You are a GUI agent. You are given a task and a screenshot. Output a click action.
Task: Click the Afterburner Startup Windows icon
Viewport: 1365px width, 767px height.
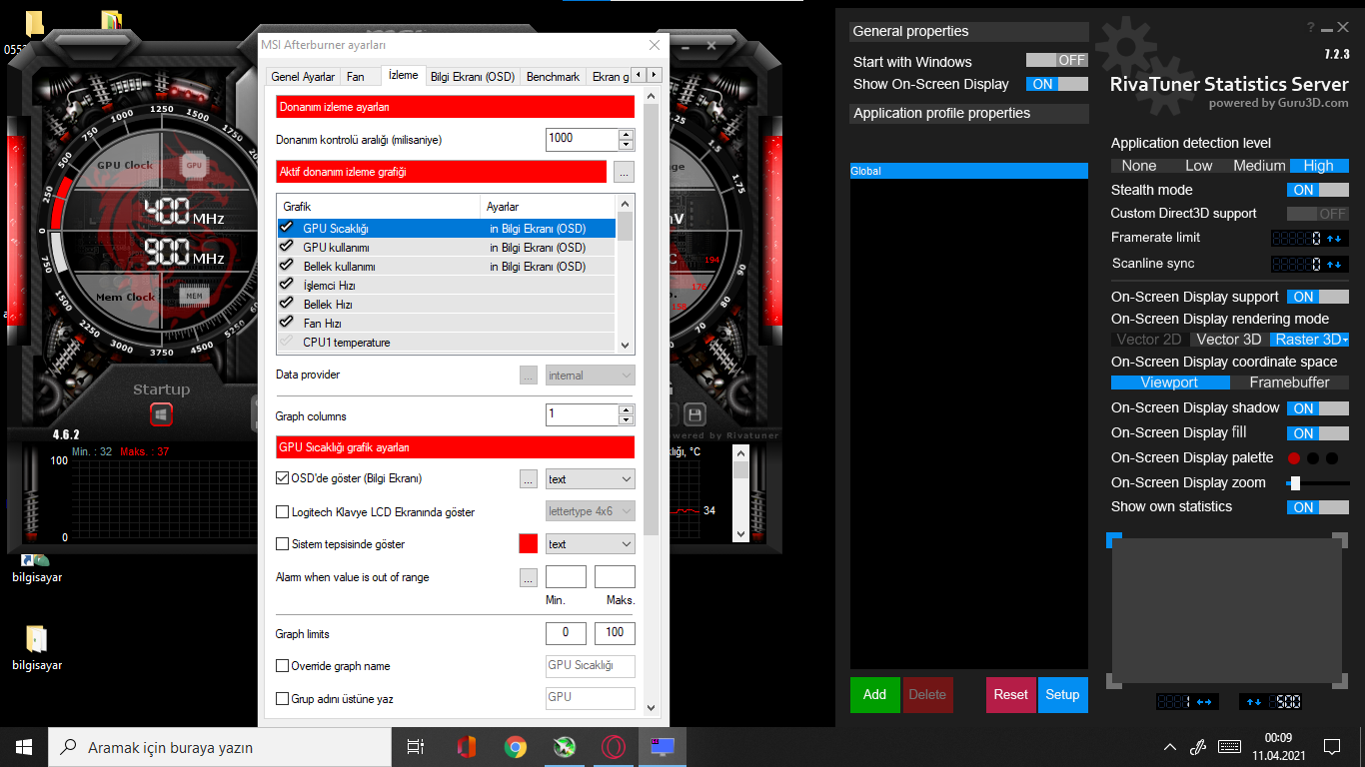tap(161, 414)
